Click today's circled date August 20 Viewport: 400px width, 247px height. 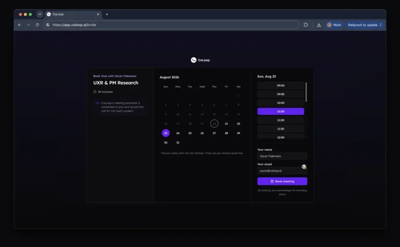click(x=214, y=124)
